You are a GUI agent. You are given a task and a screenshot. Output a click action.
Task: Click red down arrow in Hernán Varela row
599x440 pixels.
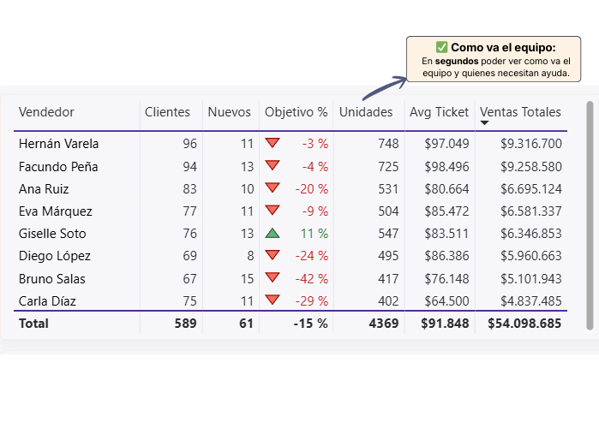(273, 143)
